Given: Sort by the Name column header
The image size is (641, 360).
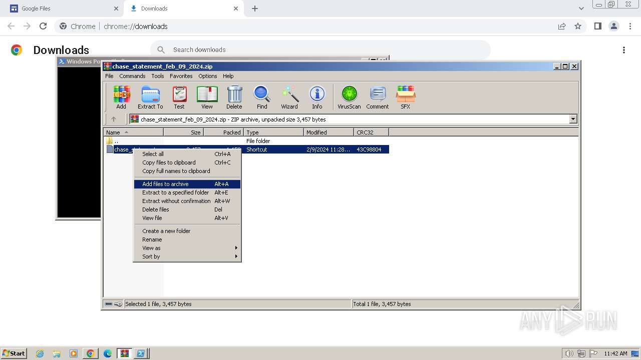Looking at the screenshot, I should [133, 132].
